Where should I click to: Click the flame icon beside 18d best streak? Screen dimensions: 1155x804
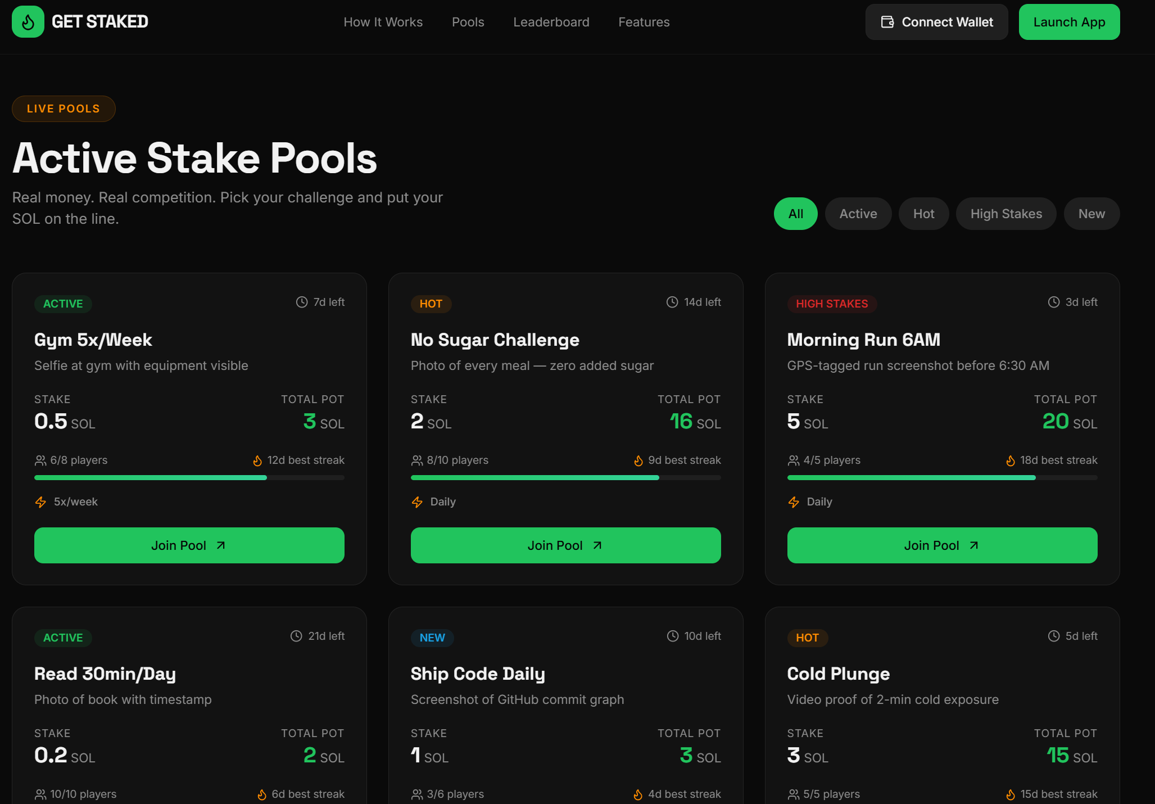(x=1011, y=460)
